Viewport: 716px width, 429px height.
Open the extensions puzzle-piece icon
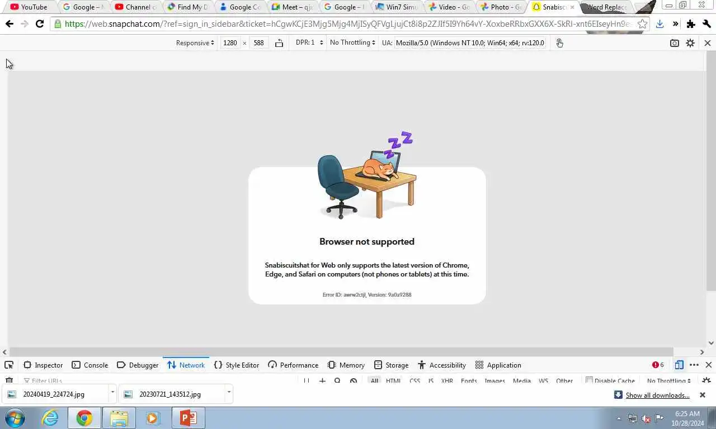tap(691, 24)
